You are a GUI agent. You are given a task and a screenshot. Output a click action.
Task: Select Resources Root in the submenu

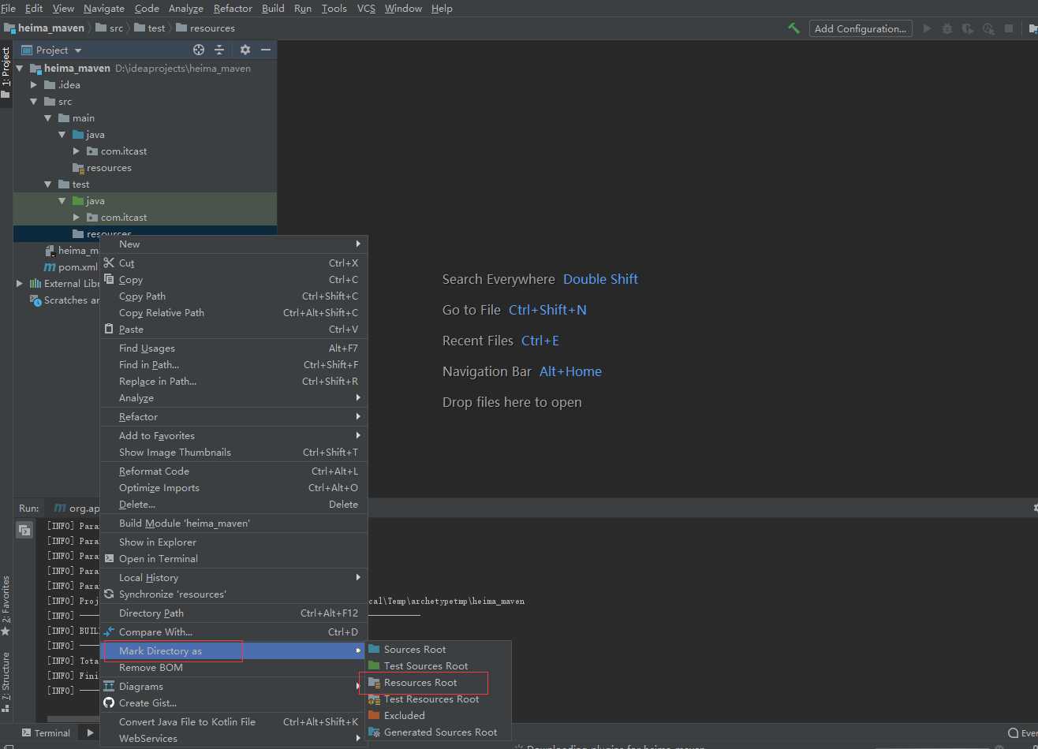[x=420, y=683]
